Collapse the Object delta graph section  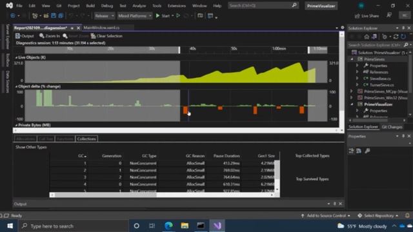coord(16,86)
